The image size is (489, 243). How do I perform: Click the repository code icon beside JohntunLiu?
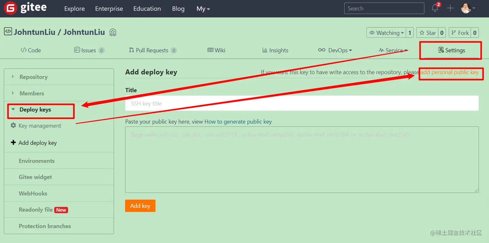(x=8, y=31)
